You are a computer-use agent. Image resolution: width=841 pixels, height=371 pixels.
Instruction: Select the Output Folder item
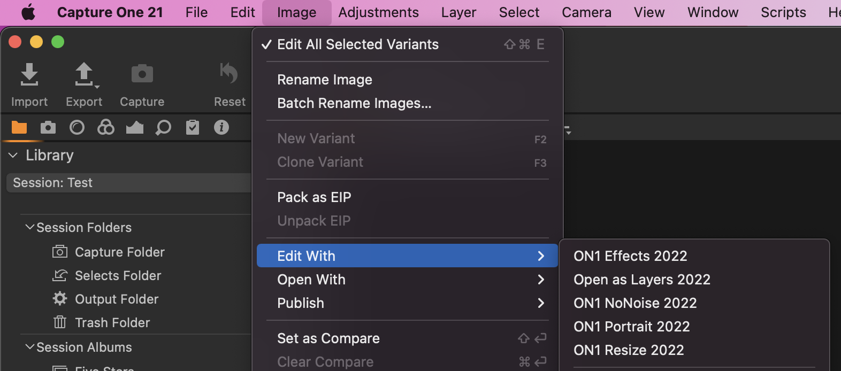click(117, 299)
